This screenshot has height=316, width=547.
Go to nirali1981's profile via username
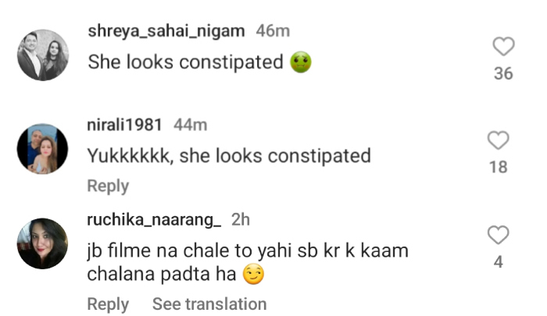[125, 125]
